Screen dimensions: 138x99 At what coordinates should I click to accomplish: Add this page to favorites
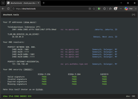coord(94,9)
